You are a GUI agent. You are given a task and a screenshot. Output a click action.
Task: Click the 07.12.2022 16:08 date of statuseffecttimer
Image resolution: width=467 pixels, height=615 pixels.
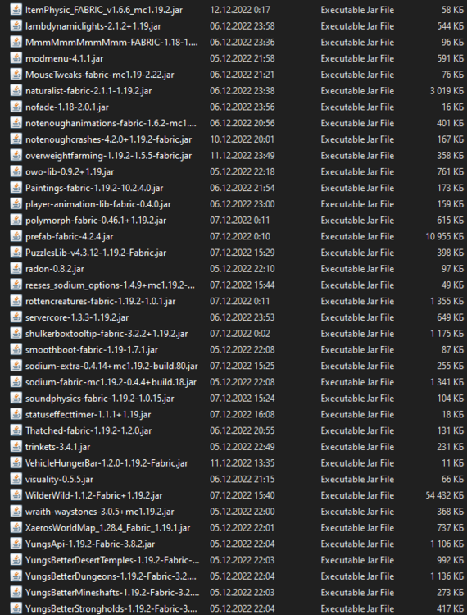click(x=243, y=415)
